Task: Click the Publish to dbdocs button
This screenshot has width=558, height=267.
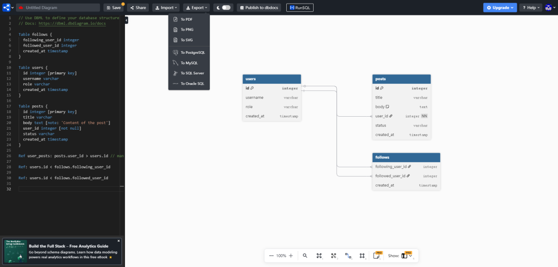Action: point(259,7)
